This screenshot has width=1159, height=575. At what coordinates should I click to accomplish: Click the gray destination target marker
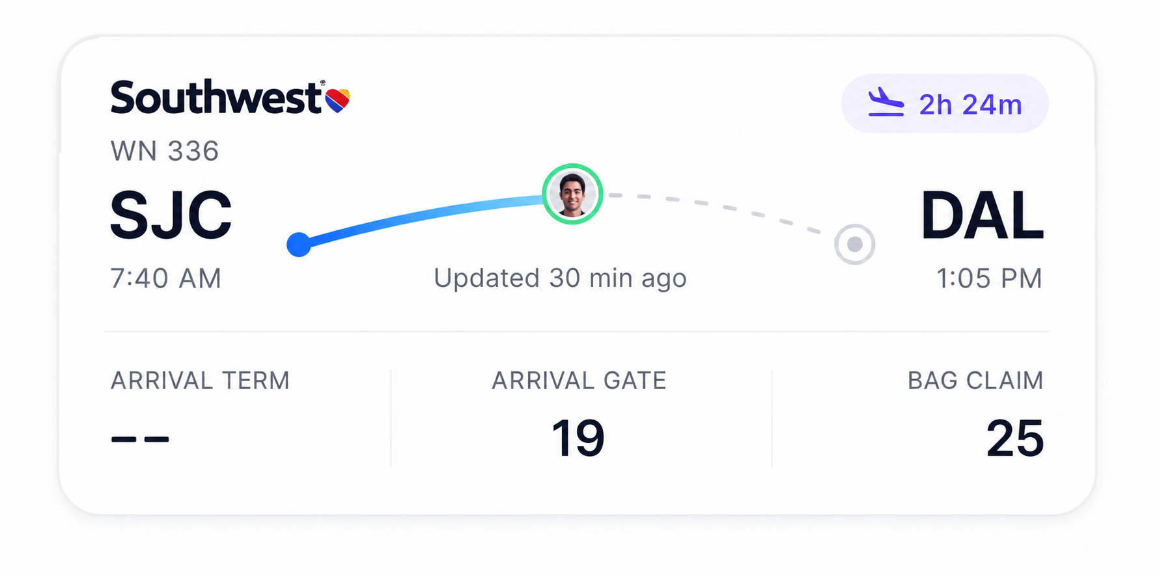[854, 244]
